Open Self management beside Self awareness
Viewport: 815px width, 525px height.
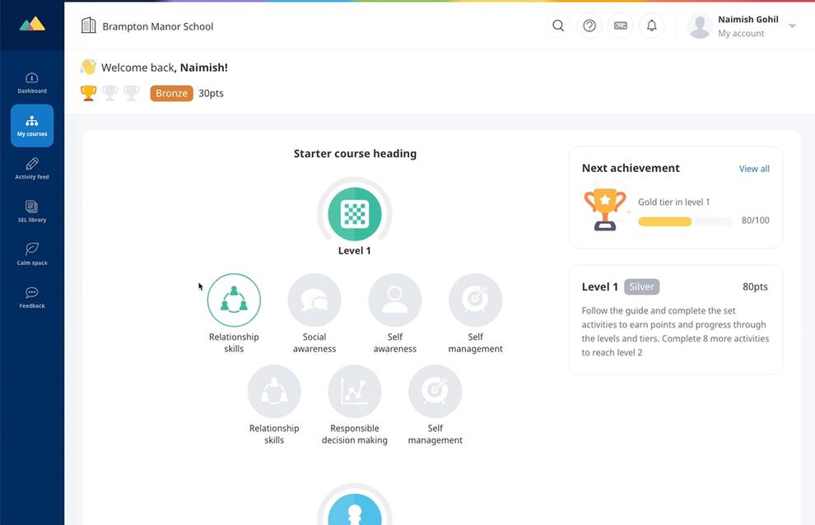pyautogui.click(x=476, y=300)
